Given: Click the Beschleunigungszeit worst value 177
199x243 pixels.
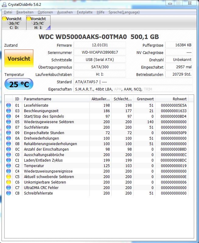Looking at the screenshot, I should (x=128, y=111).
